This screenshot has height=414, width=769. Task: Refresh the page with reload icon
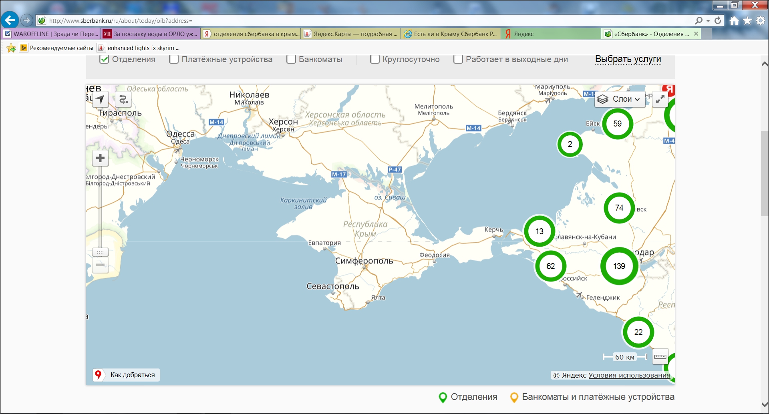click(x=718, y=20)
